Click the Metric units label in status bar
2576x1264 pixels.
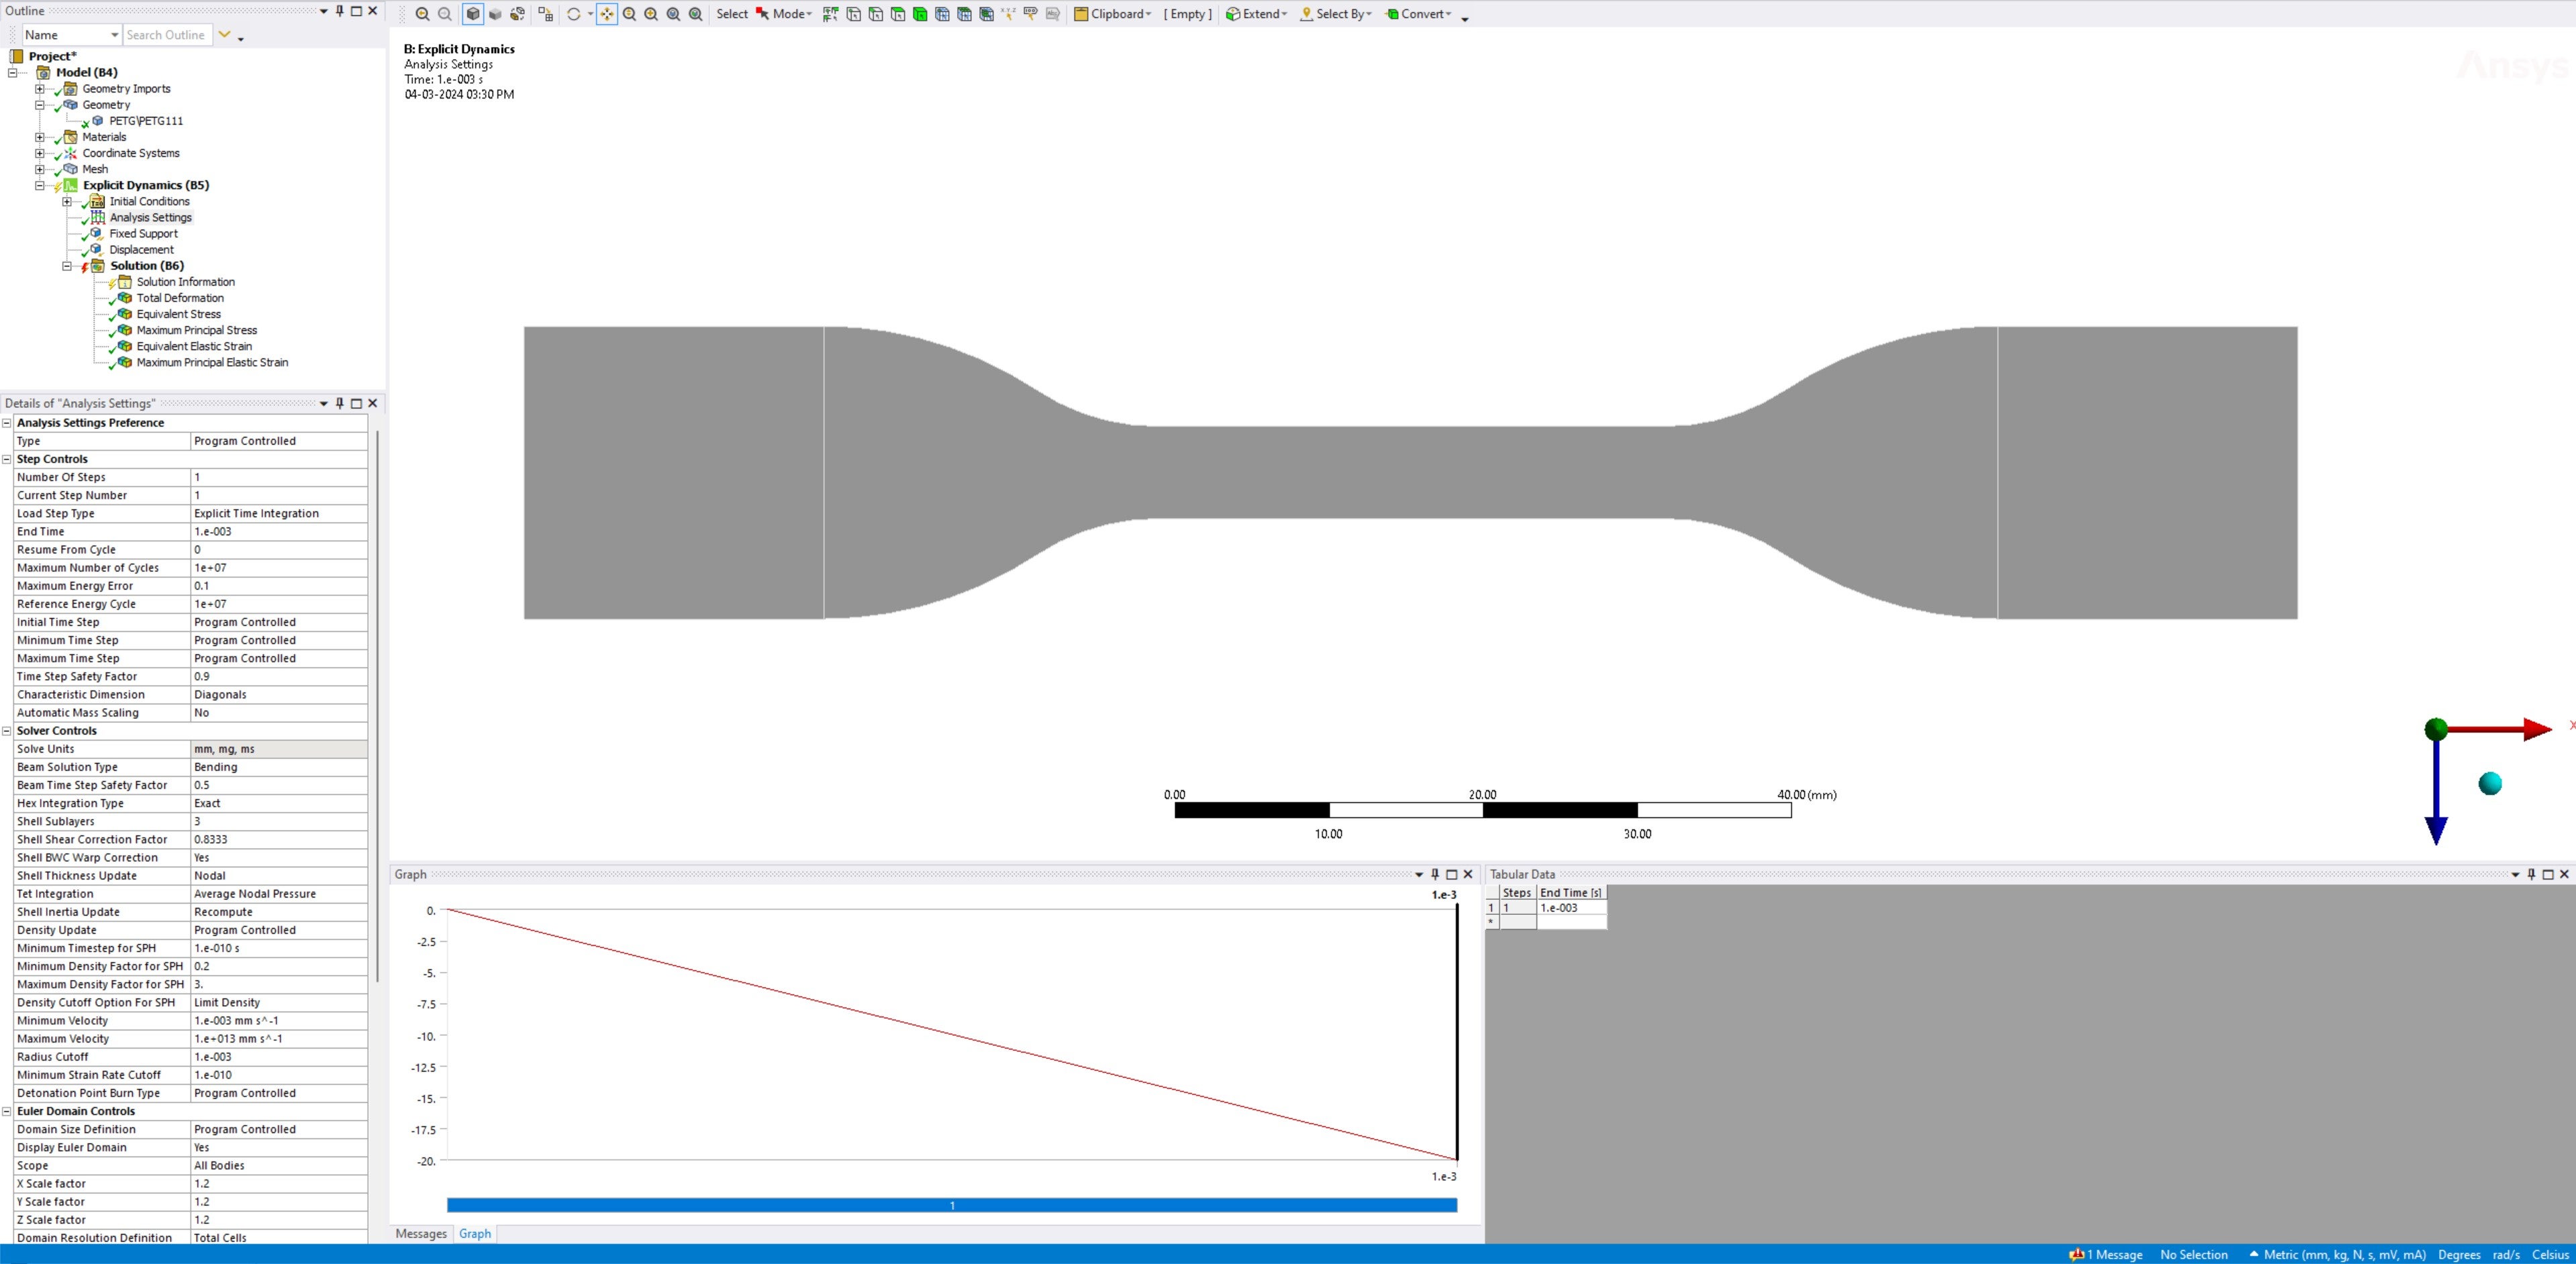(x=2343, y=1254)
